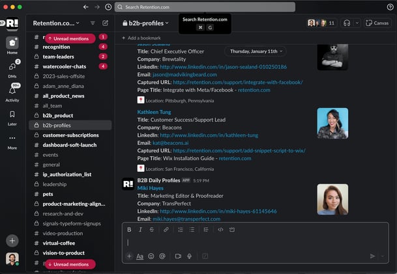Mention someone with the @ icon
This screenshot has height=274, width=397.
(x=162, y=256)
